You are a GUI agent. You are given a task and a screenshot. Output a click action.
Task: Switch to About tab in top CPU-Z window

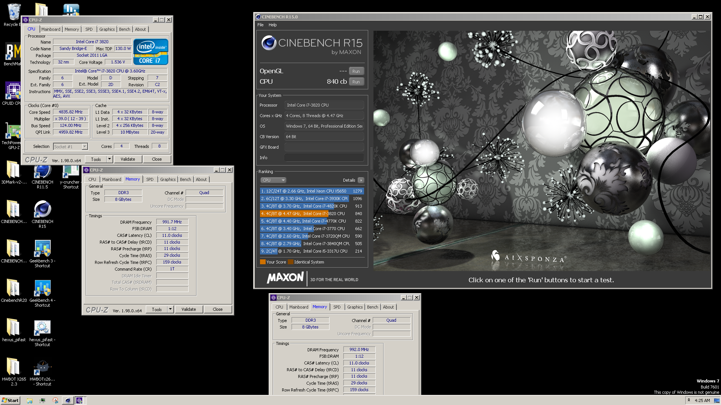point(140,29)
